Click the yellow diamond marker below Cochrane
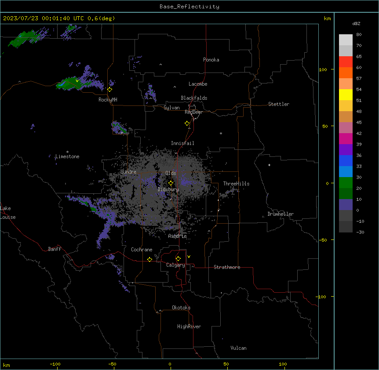 pyautogui.click(x=149, y=259)
